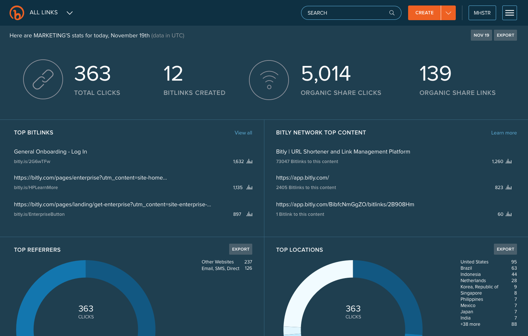Click the Bitly logo icon
This screenshot has width=528, height=336.
pyautogui.click(x=17, y=12)
